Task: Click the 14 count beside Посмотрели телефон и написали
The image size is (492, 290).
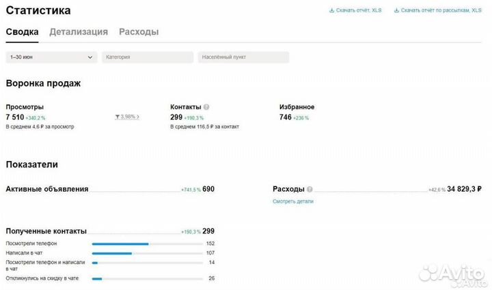Action: coord(212,263)
